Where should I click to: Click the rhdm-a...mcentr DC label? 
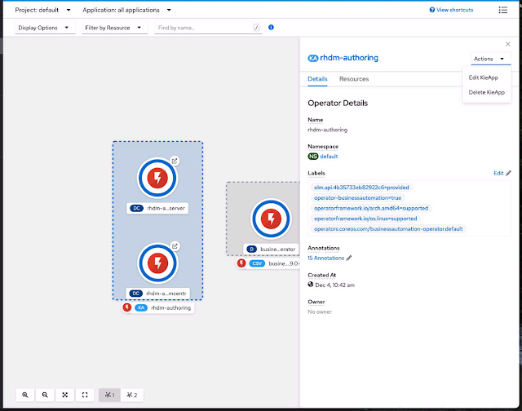pos(157,294)
